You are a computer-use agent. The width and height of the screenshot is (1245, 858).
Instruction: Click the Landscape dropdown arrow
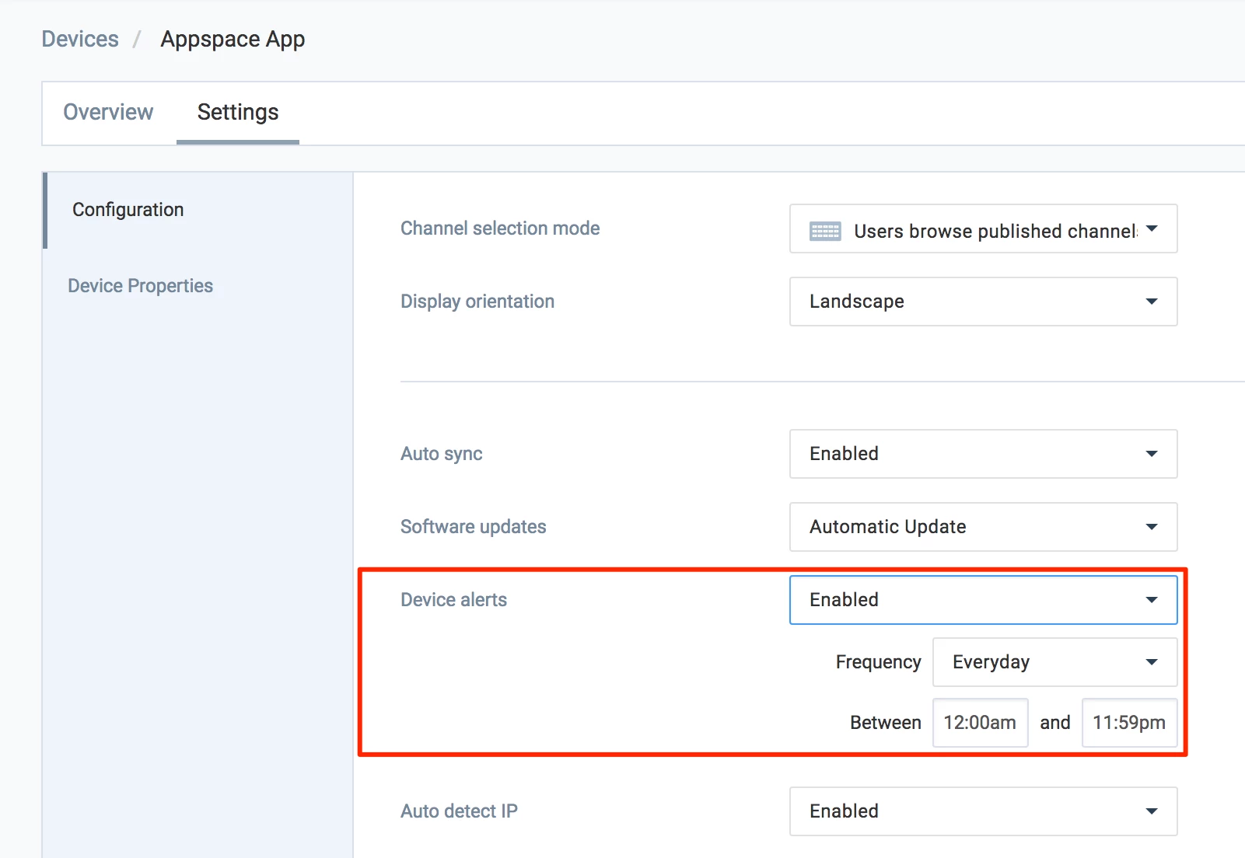(1152, 302)
